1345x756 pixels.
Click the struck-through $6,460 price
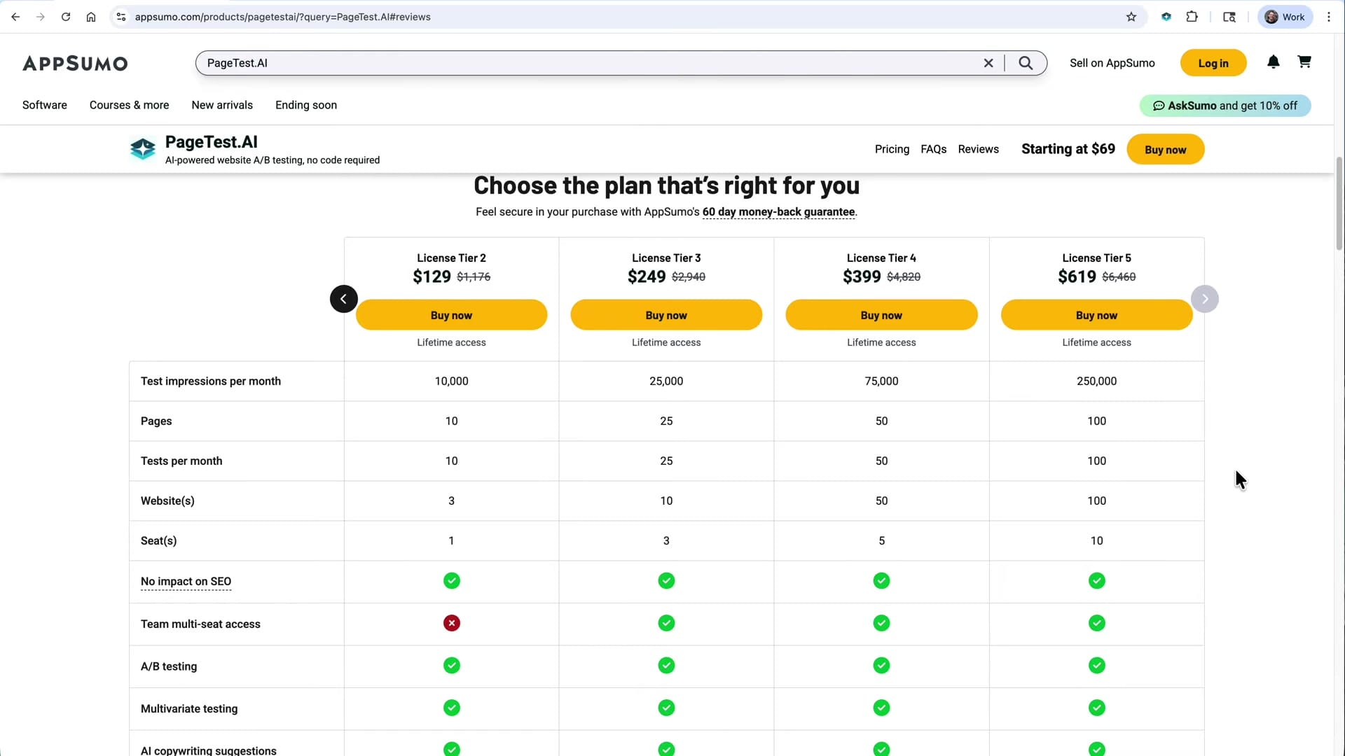1119,277
